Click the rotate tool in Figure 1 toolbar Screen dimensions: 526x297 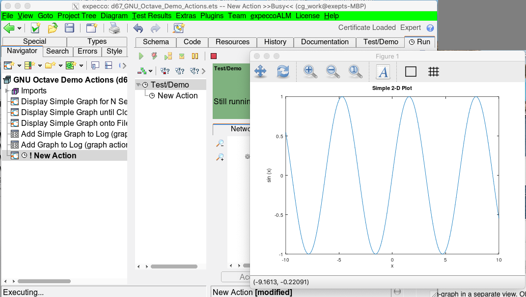tap(283, 72)
